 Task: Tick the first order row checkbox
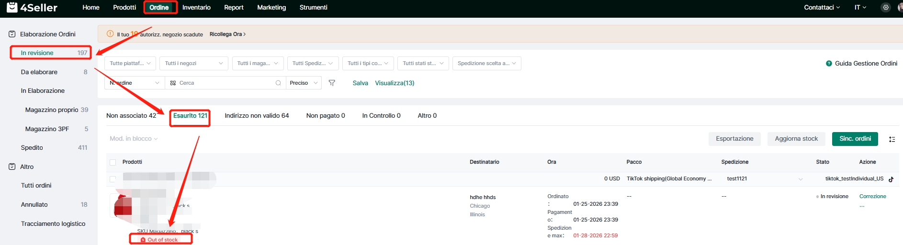coord(113,179)
